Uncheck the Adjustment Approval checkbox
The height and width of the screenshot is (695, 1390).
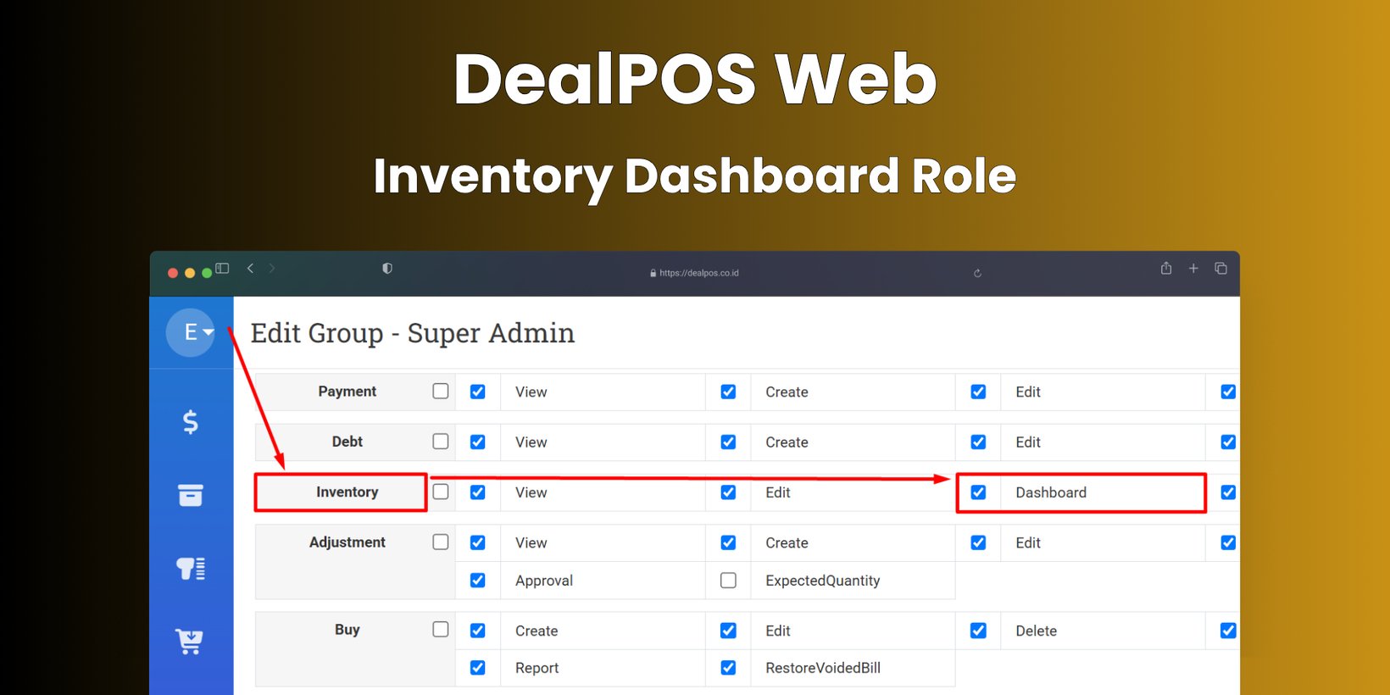(x=478, y=581)
